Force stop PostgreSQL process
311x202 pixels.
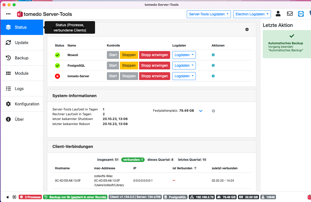coord(154,65)
